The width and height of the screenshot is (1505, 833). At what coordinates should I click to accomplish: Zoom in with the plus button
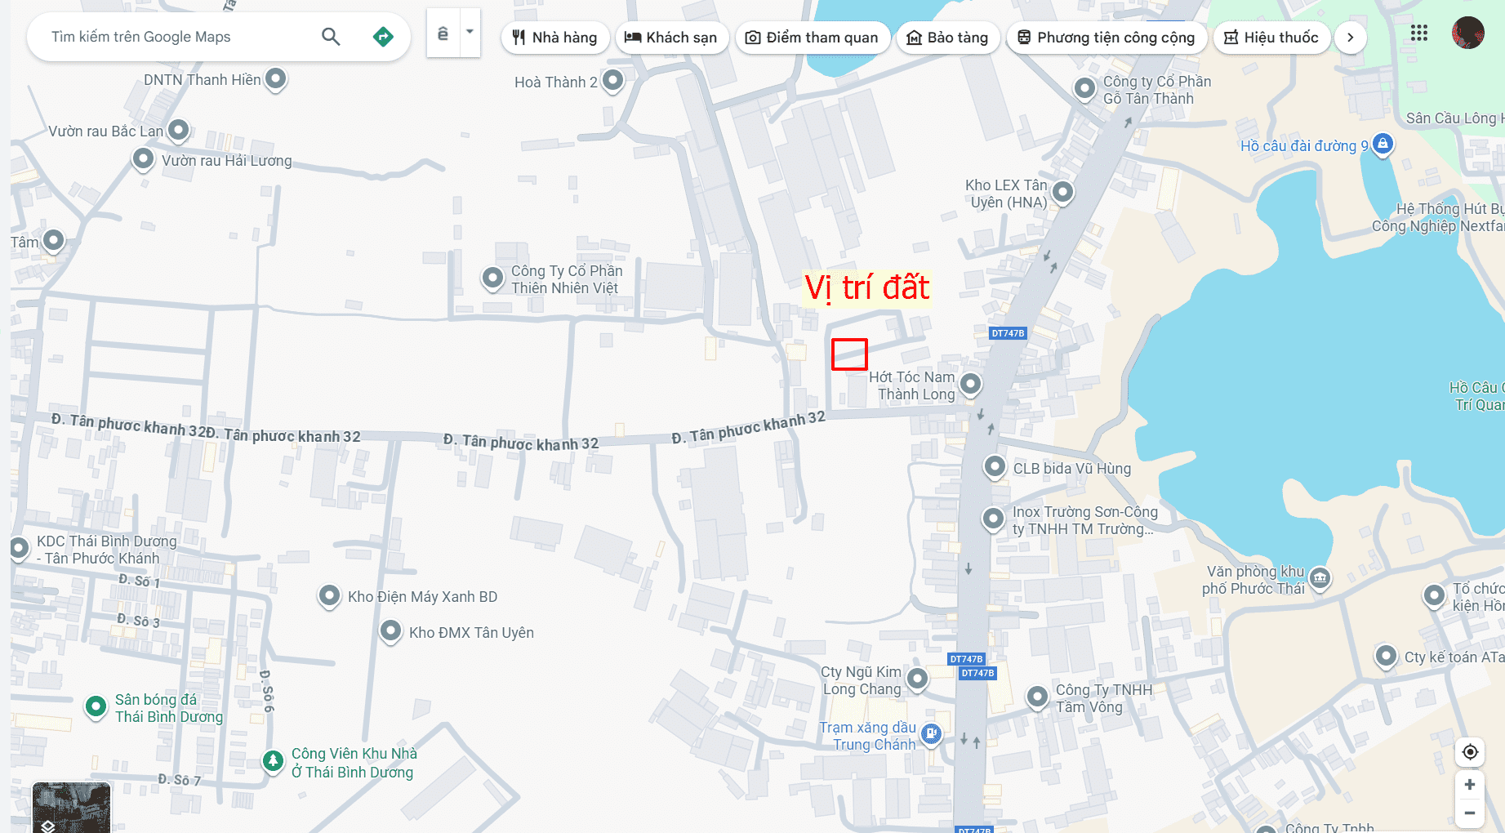tap(1470, 785)
